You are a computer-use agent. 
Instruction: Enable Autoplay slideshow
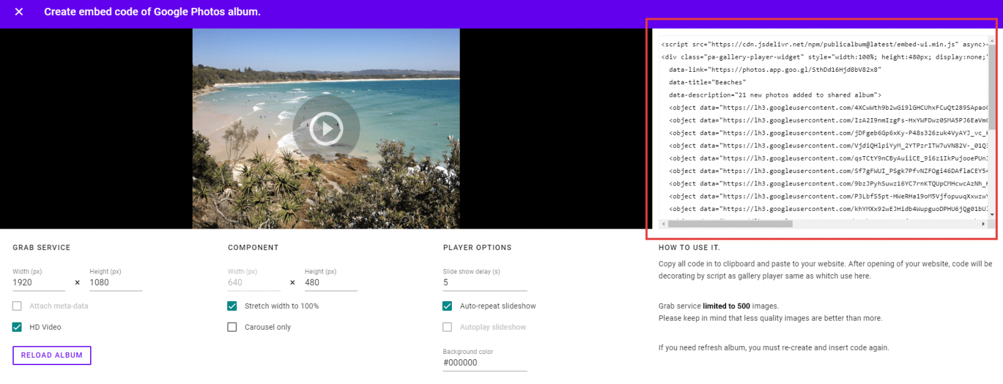click(x=447, y=327)
